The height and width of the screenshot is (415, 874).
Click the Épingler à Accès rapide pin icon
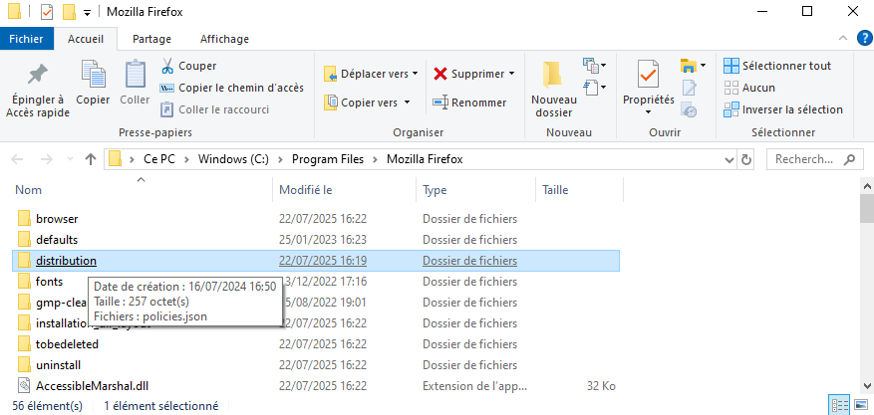point(37,75)
